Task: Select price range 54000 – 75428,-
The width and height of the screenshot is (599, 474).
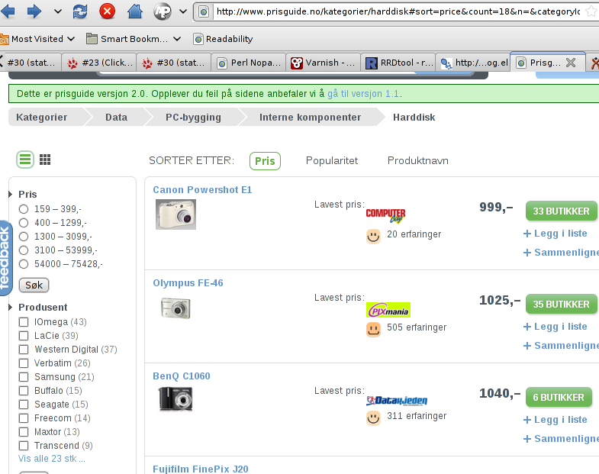Action: 24,264
